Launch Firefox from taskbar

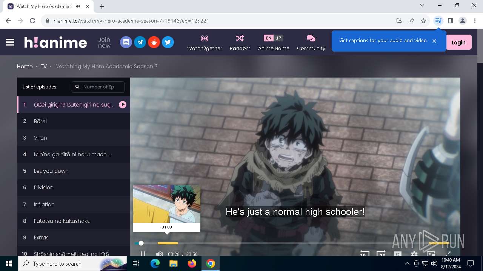[192, 263]
